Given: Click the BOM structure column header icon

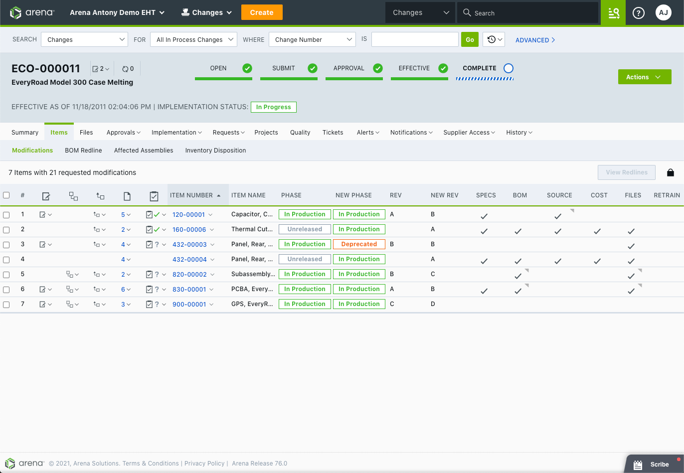Looking at the screenshot, I should [73, 196].
